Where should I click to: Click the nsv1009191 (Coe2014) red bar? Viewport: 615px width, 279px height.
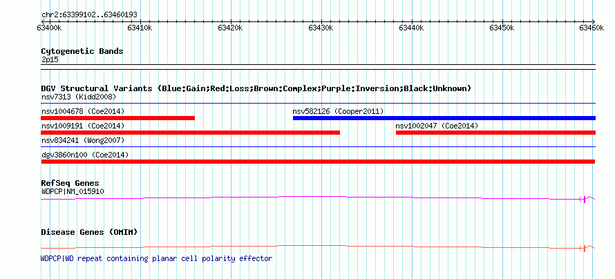click(x=190, y=133)
